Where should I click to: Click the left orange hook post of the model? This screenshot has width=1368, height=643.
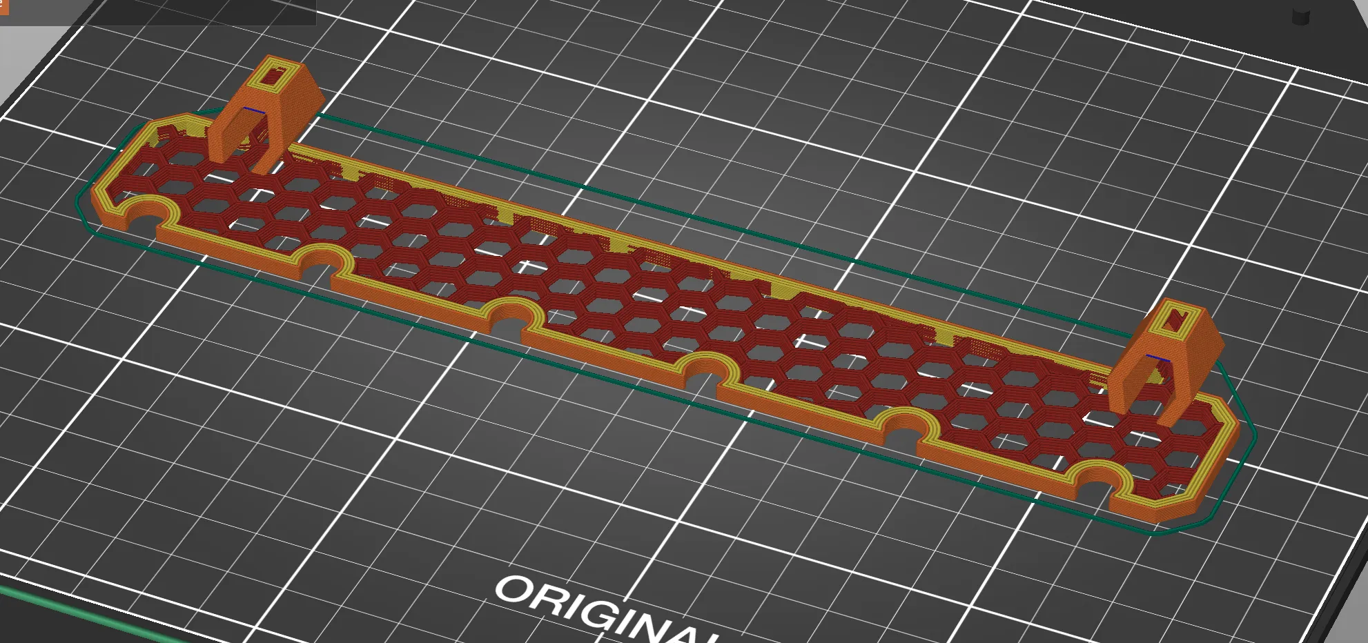click(x=266, y=114)
